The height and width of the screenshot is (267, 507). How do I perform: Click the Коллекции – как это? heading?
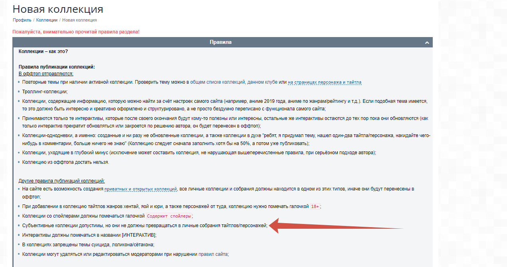[43, 51]
